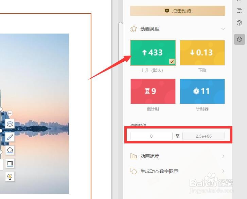Click the 点击预览 preview button
This screenshot has height=199, width=247.
click(178, 11)
